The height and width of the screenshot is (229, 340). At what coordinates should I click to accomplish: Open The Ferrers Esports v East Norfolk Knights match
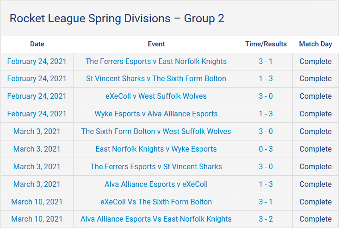pos(156,62)
